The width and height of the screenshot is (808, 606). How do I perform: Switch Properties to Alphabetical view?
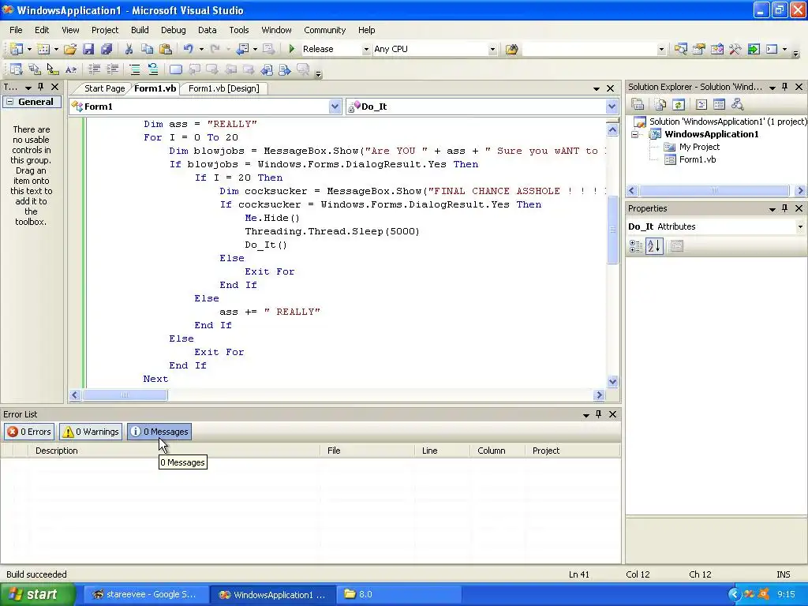(653, 246)
